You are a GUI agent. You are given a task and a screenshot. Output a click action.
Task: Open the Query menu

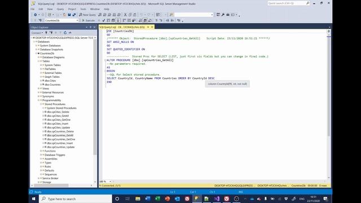[60, 9]
